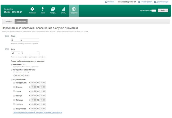This screenshot has width=172, height=118.
Task: Switch to the Оповещения tab
Action: pos(21,21)
